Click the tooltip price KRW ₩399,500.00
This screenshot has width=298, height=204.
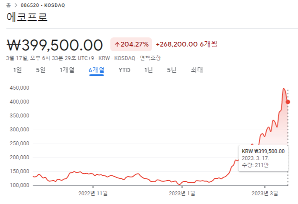[x=263, y=151]
